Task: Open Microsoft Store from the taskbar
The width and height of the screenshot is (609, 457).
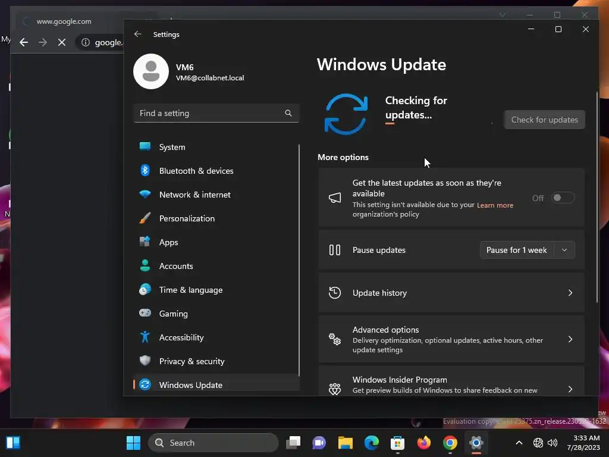Action: (x=397, y=443)
